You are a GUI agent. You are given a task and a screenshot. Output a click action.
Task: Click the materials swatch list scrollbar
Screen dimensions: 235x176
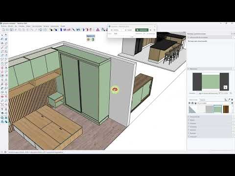(x=233, y=109)
